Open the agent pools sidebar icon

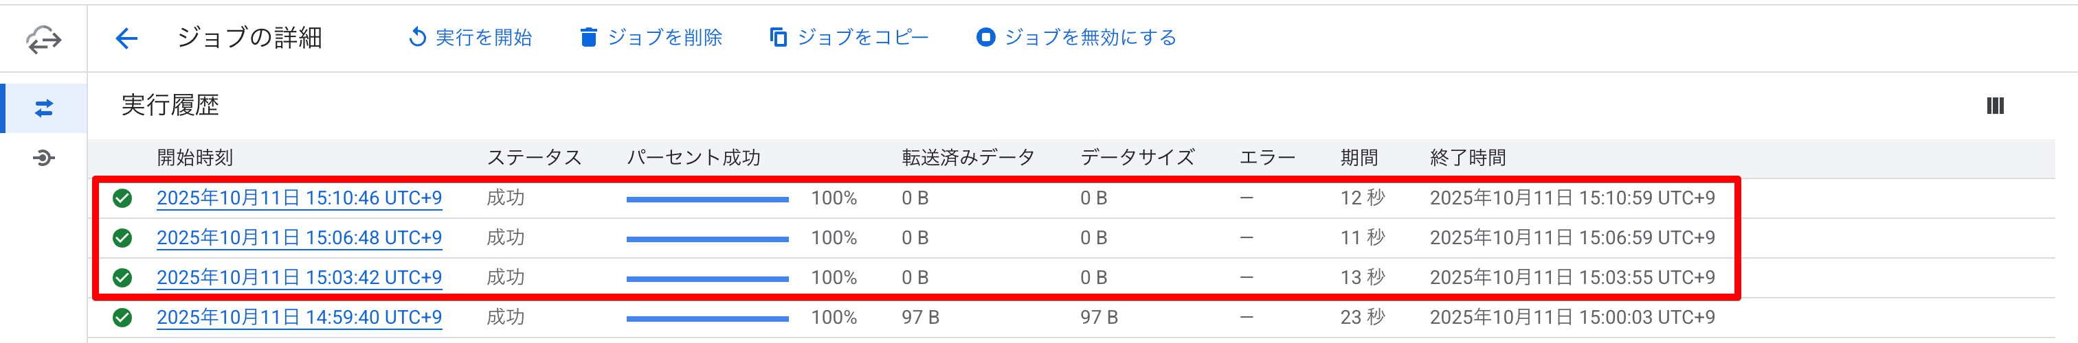click(43, 158)
